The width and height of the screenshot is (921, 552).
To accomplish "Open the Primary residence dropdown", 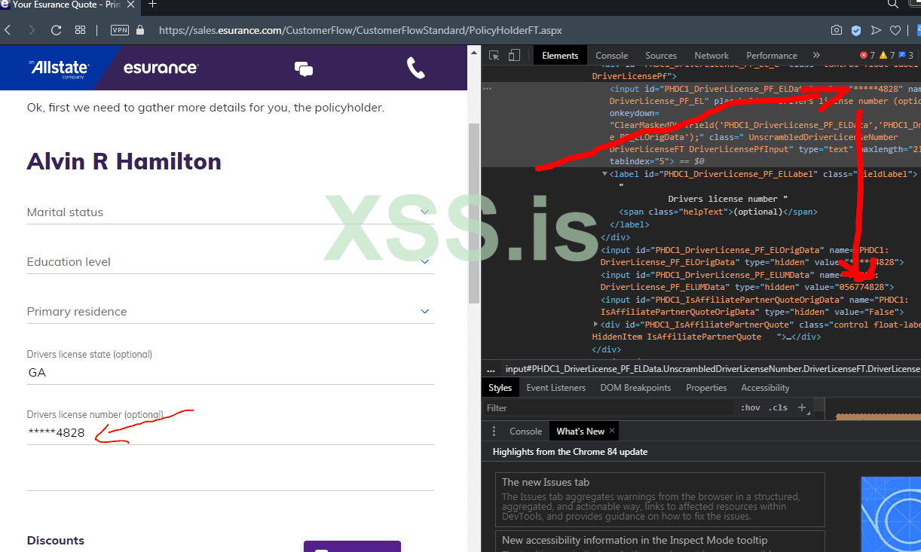I will 230,312.
